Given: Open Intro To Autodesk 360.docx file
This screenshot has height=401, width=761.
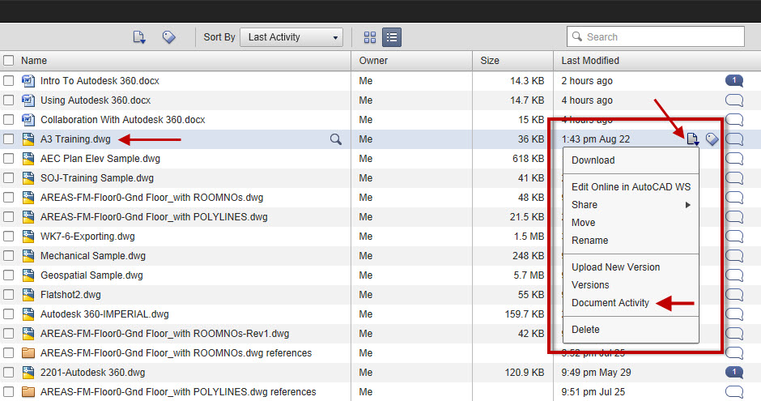Looking at the screenshot, I should [x=100, y=80].
